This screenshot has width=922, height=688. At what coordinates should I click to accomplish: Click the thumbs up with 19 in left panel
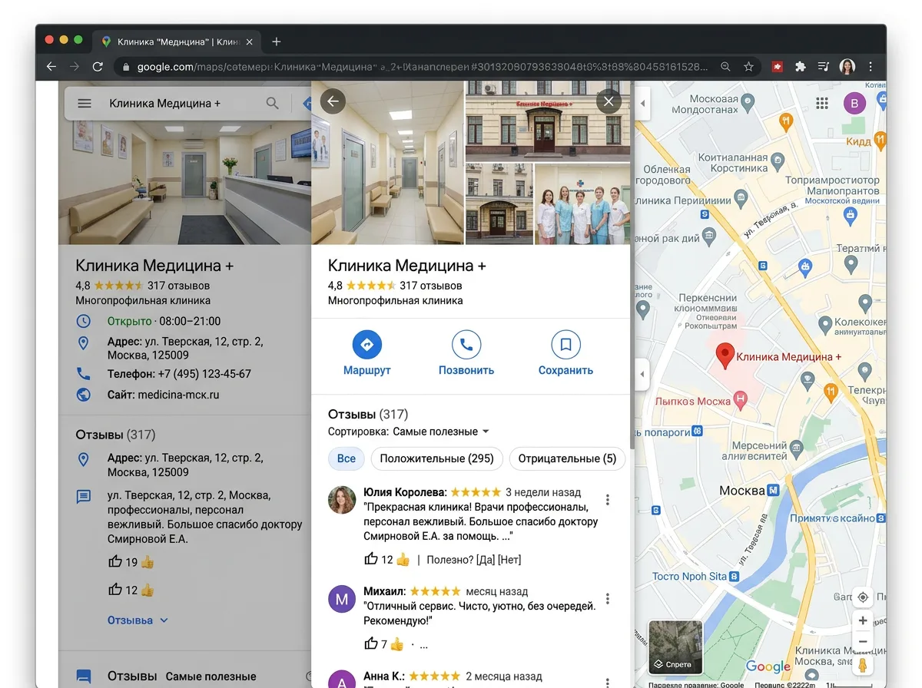coord(115,561)
